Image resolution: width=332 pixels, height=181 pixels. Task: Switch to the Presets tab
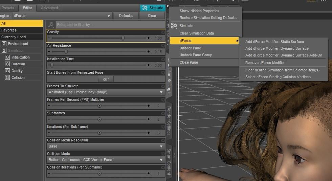tap(8, 8)
